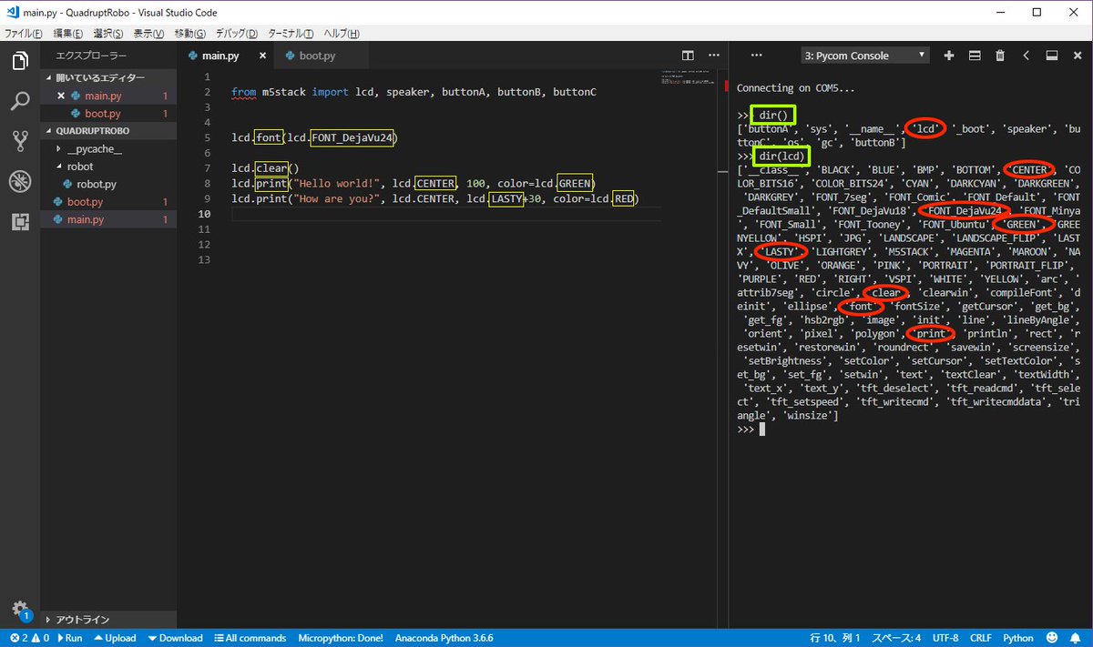This screenshot has width=1093, height=647.
Task: Open the Go menu
Action: [x=189, y=34]
